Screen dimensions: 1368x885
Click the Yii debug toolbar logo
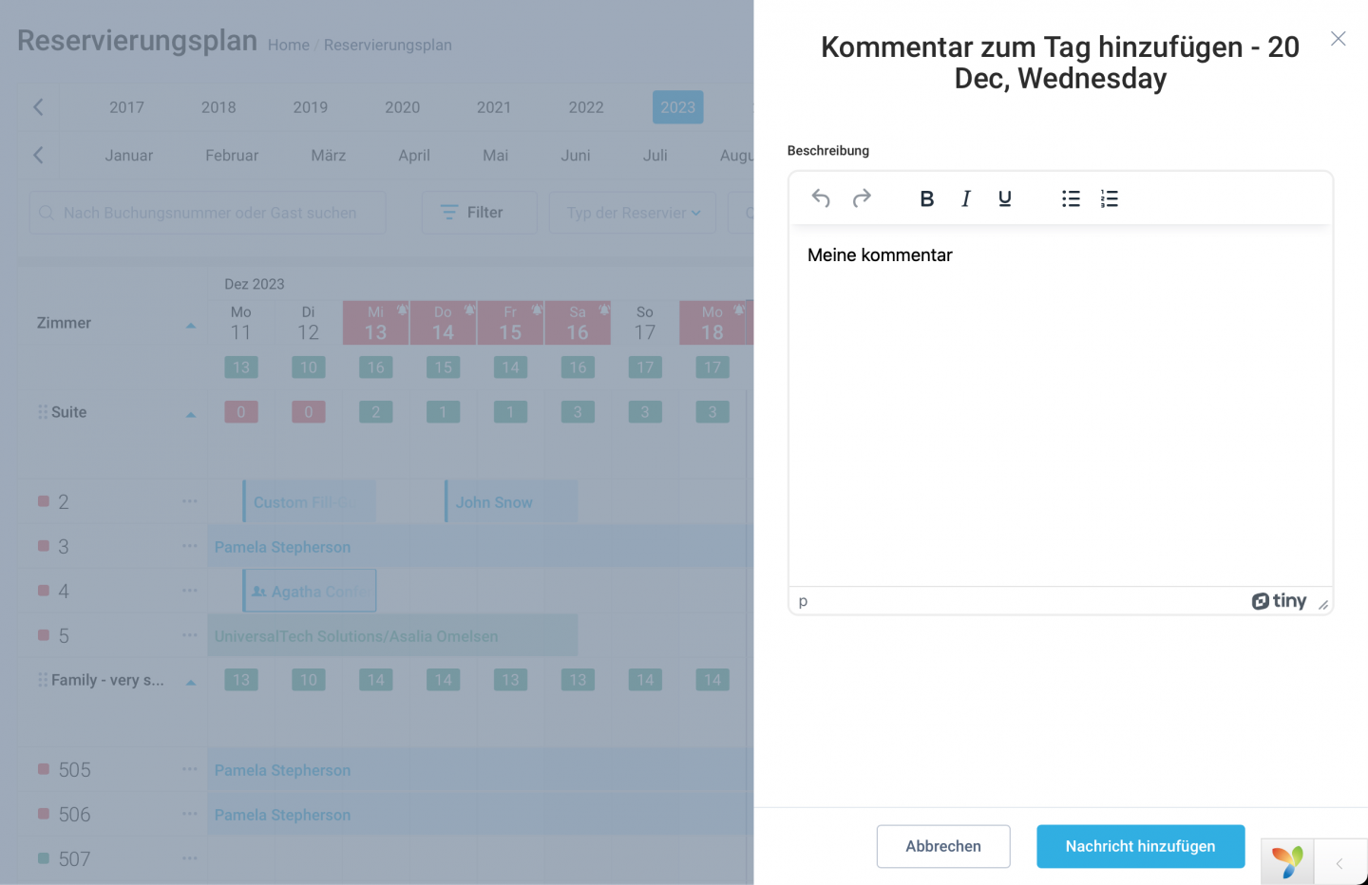[1287, 862]
